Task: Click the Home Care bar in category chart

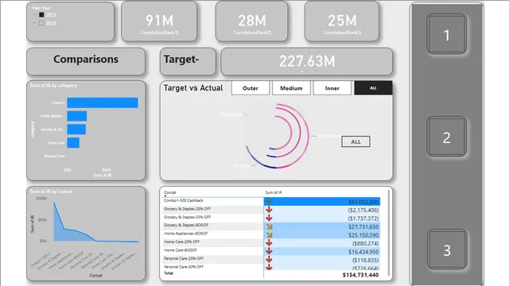Action: click(73, 143)
